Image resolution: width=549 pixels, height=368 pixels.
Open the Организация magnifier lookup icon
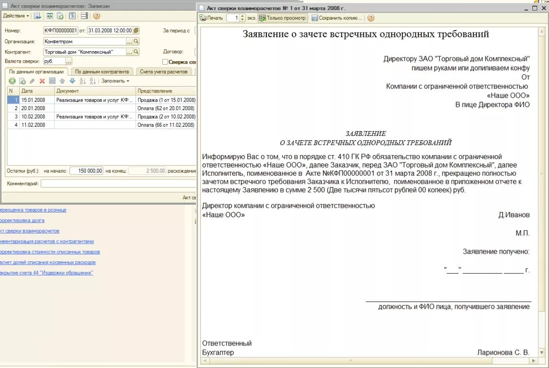(136, 41)
